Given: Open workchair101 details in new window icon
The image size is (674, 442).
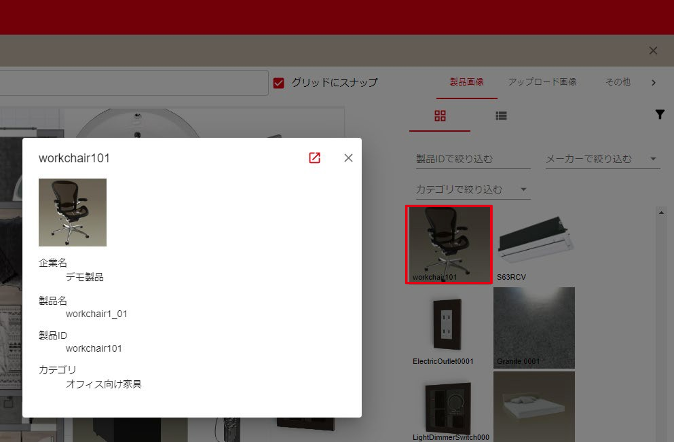Looking at the screenshot, I should click(x=314, y=158).
